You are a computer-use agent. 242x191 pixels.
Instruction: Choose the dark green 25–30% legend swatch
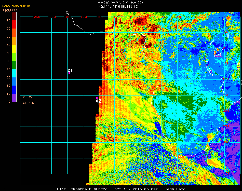coord(14,65)
